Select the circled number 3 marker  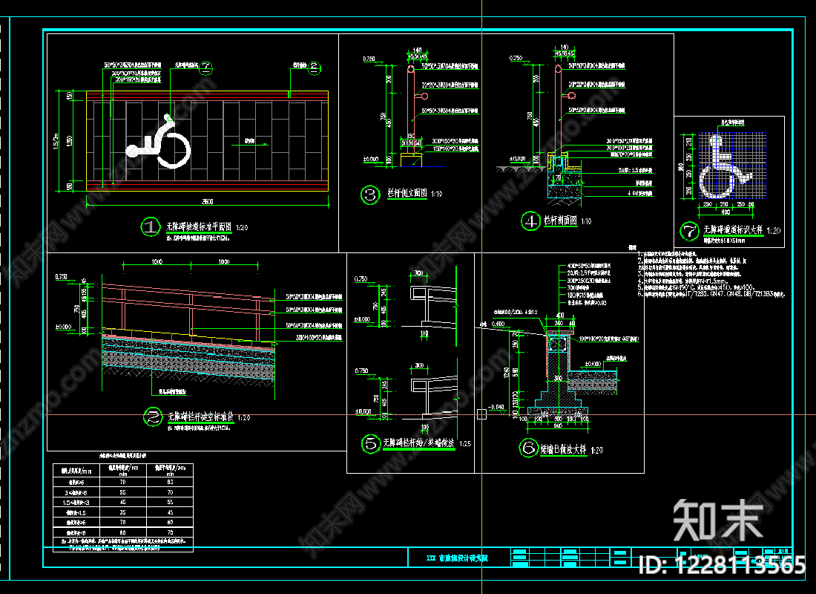[x=370, y=195]
